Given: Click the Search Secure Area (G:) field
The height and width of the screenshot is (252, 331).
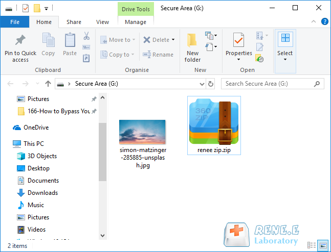Looking at the screenshot, I should tap(271, 84).
